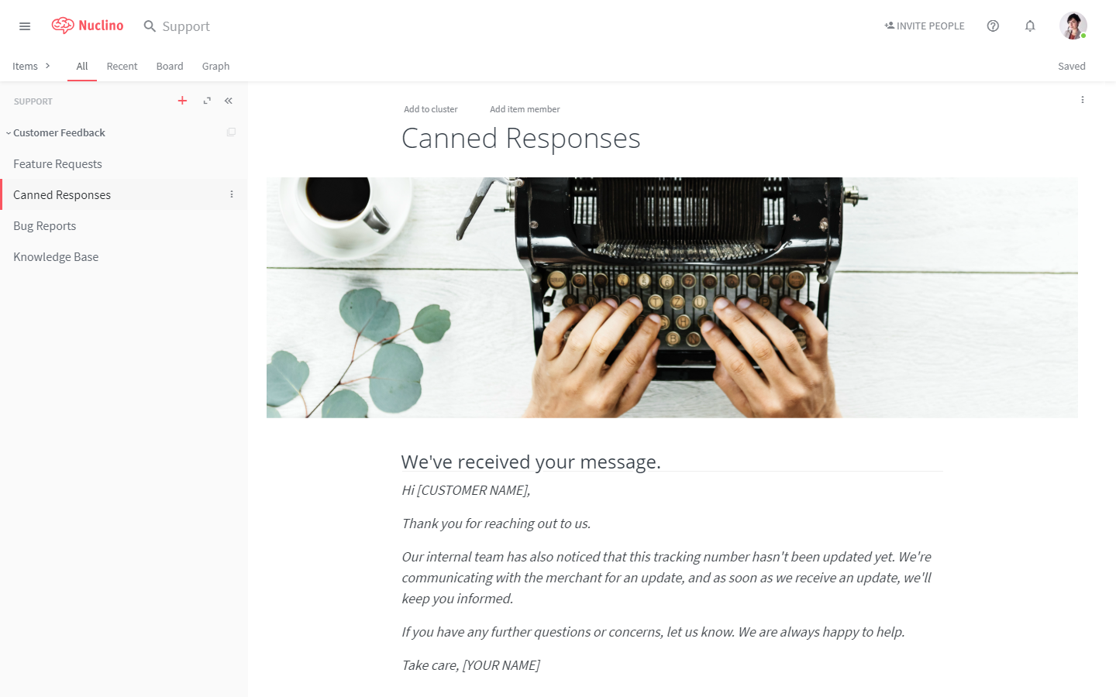The height and width of the screenshot is (697, 1116).
Task: Click the Invite People button
Action: (x=925, y=26)
